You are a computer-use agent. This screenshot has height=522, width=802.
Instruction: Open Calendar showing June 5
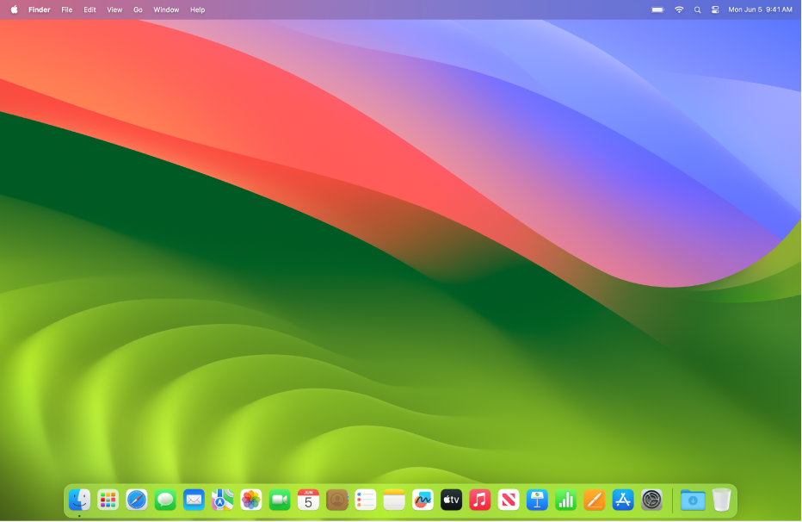pos(307,500)
